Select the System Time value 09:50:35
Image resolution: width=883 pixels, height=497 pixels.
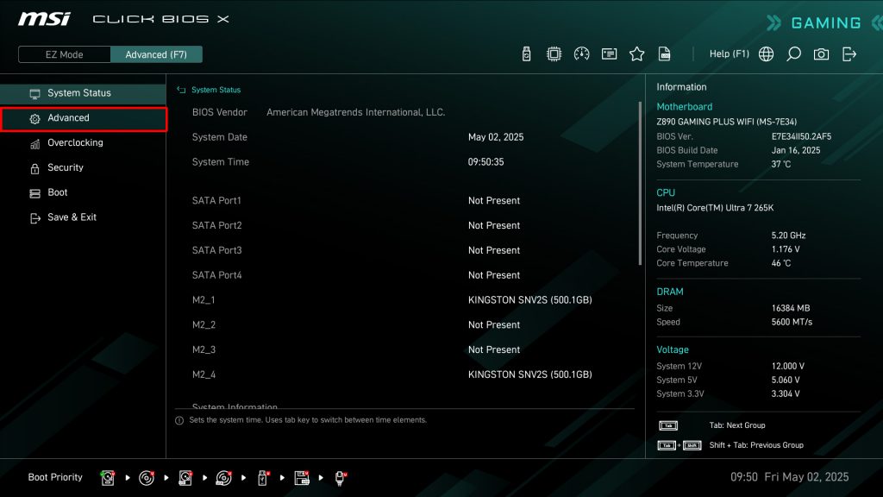click(486, 161)
